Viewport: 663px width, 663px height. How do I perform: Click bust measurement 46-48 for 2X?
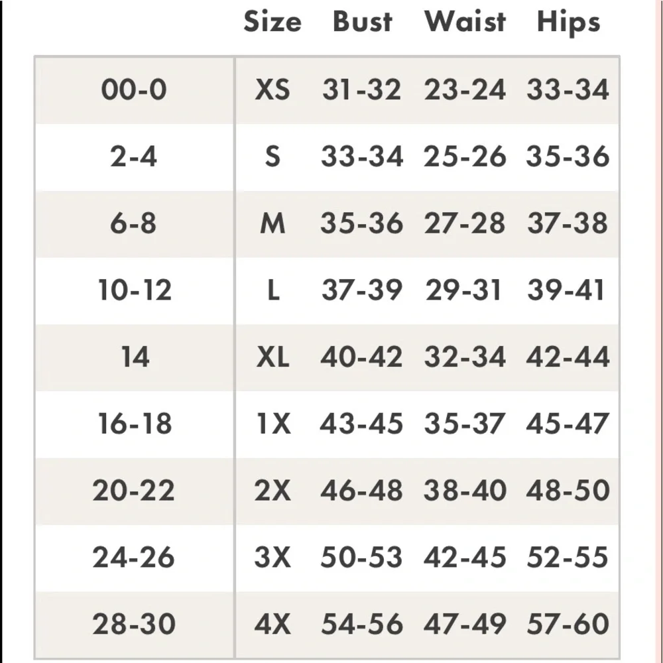(362, 491)
